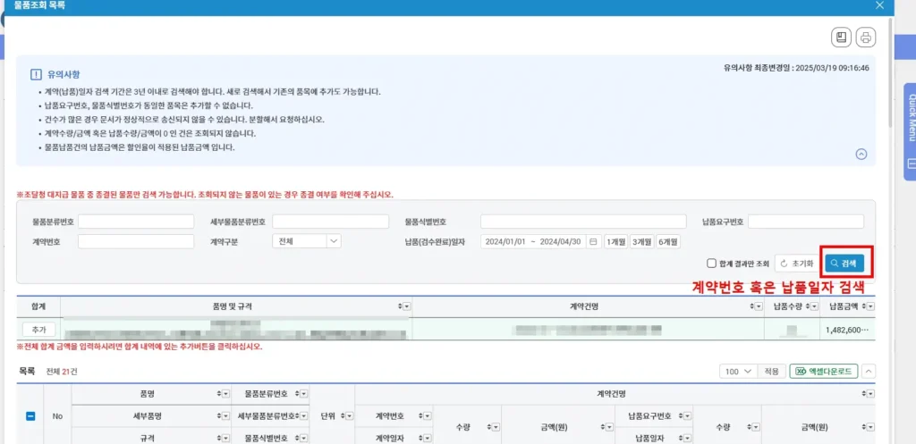Open the 100 rows-per-page dropdown

737,371
